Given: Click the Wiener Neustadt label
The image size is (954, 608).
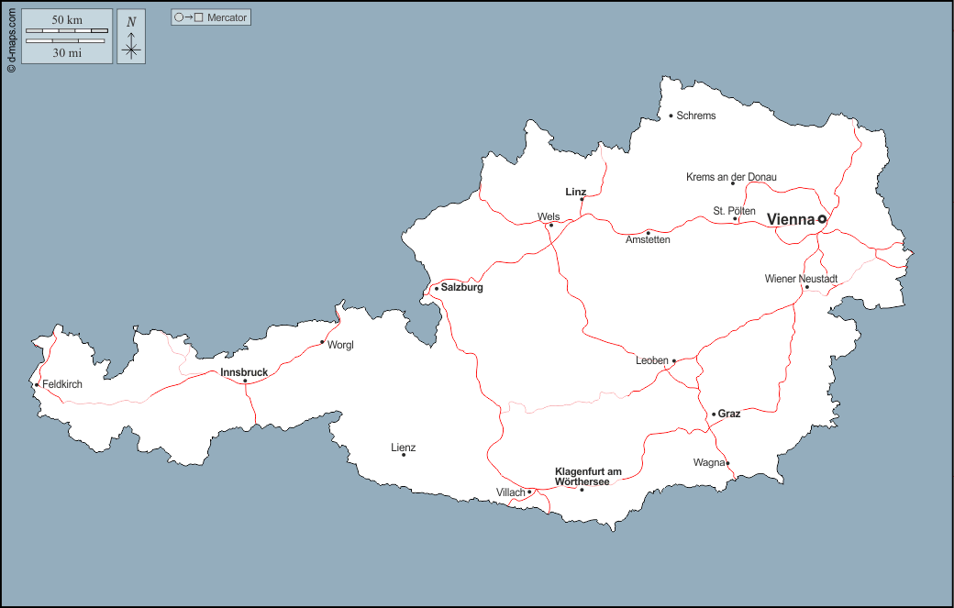Looking at the screenshot, I should click(801, 279).
